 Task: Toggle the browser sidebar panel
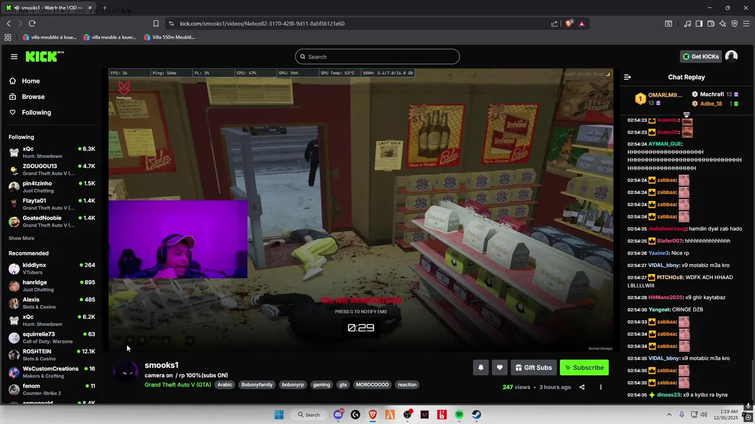(699, 24)
